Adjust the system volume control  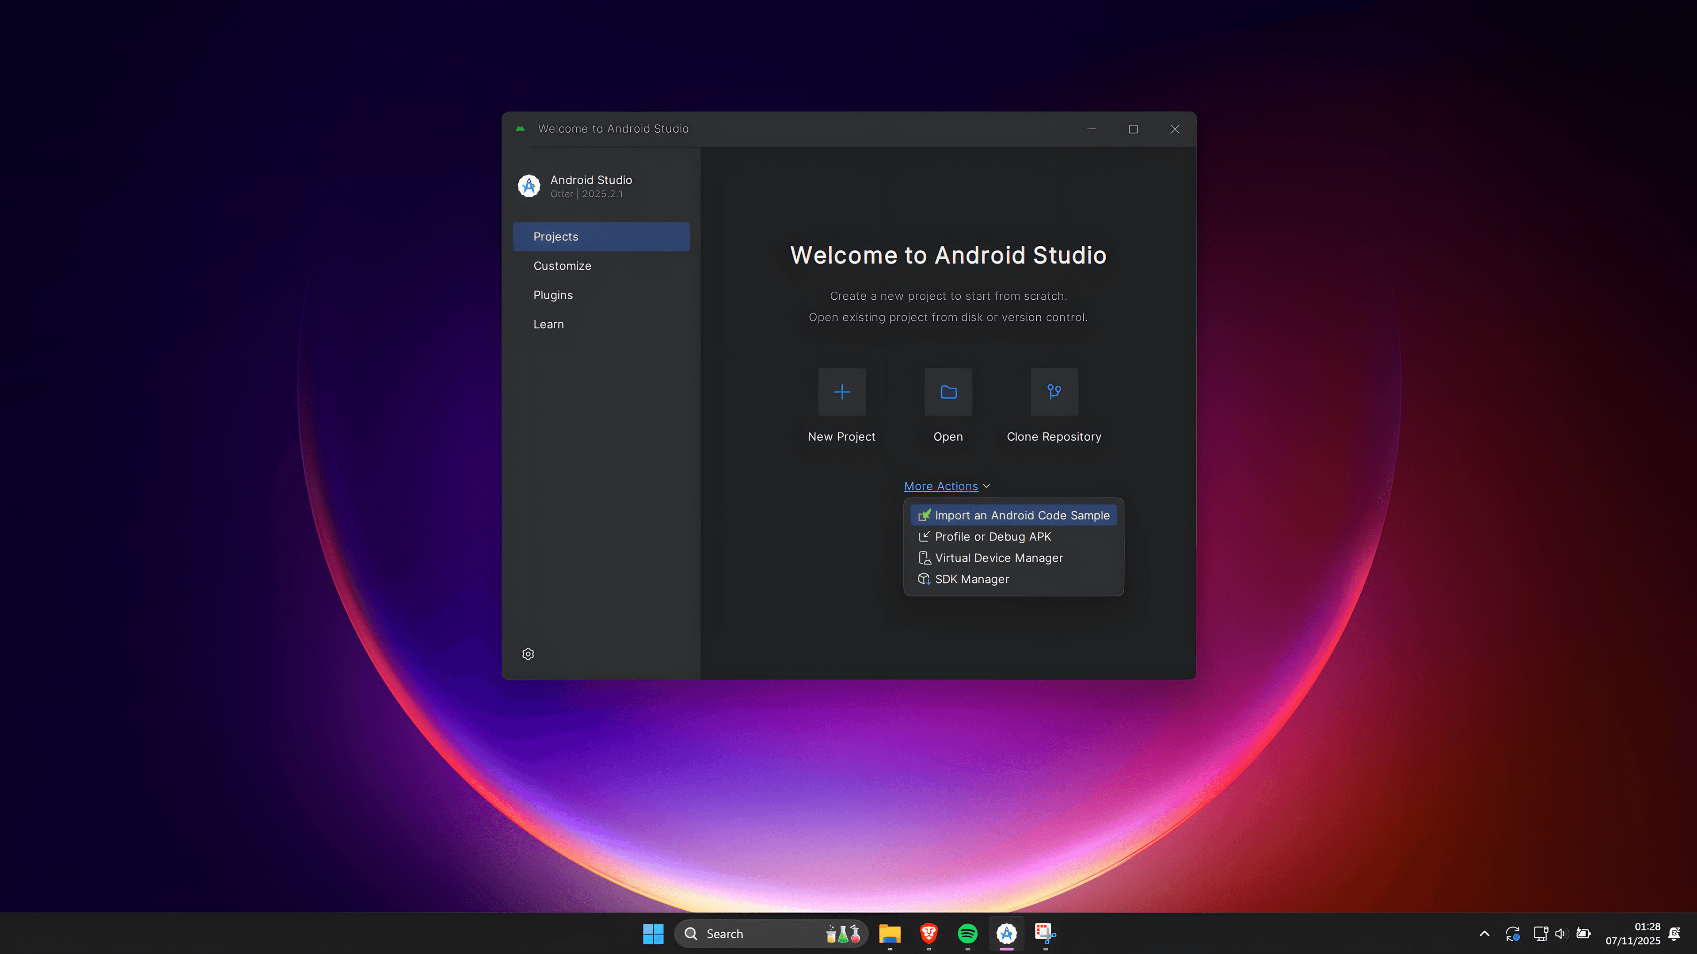coord(1560,934)
